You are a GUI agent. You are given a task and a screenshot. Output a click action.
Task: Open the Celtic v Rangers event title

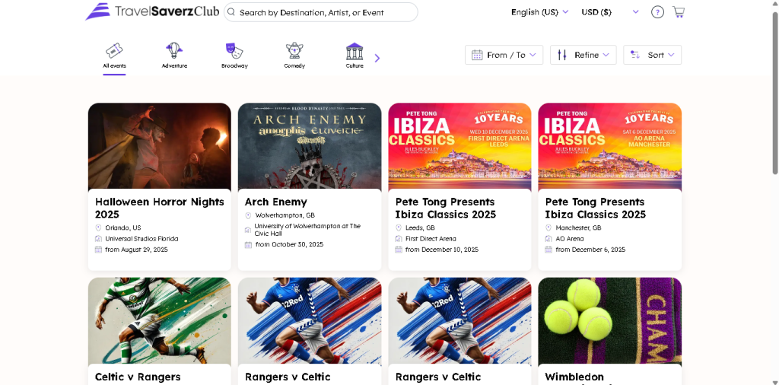138,377
